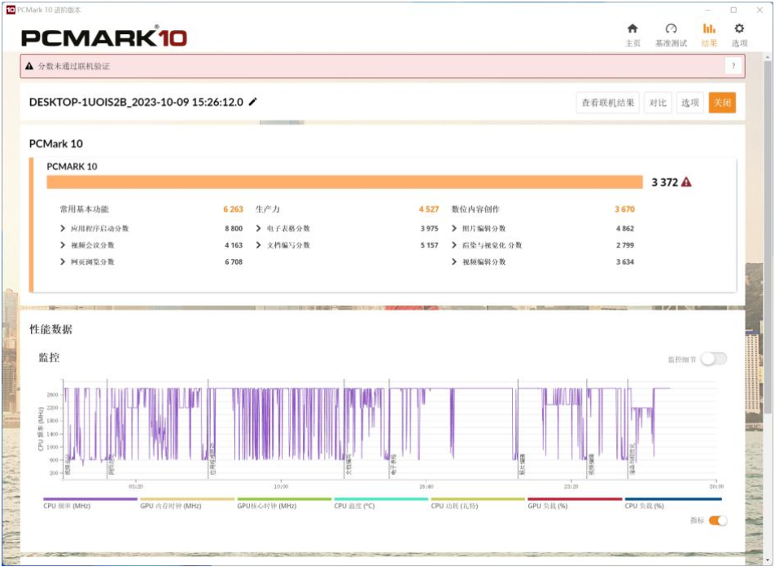Click the red warning triangle beside score 3 372
Viewport: 775px width, 567px height.
point(686,182)
